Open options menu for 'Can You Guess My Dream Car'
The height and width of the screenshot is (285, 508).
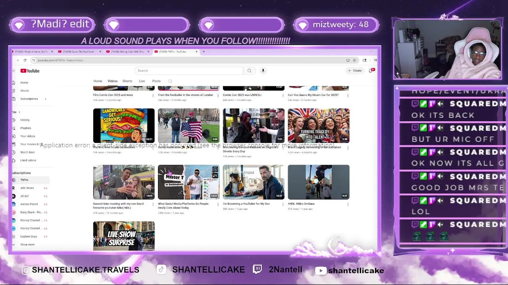tap(348, 95)
